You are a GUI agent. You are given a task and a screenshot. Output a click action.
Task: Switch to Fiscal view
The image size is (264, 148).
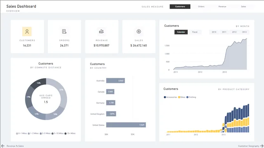[x=195, y=32]
